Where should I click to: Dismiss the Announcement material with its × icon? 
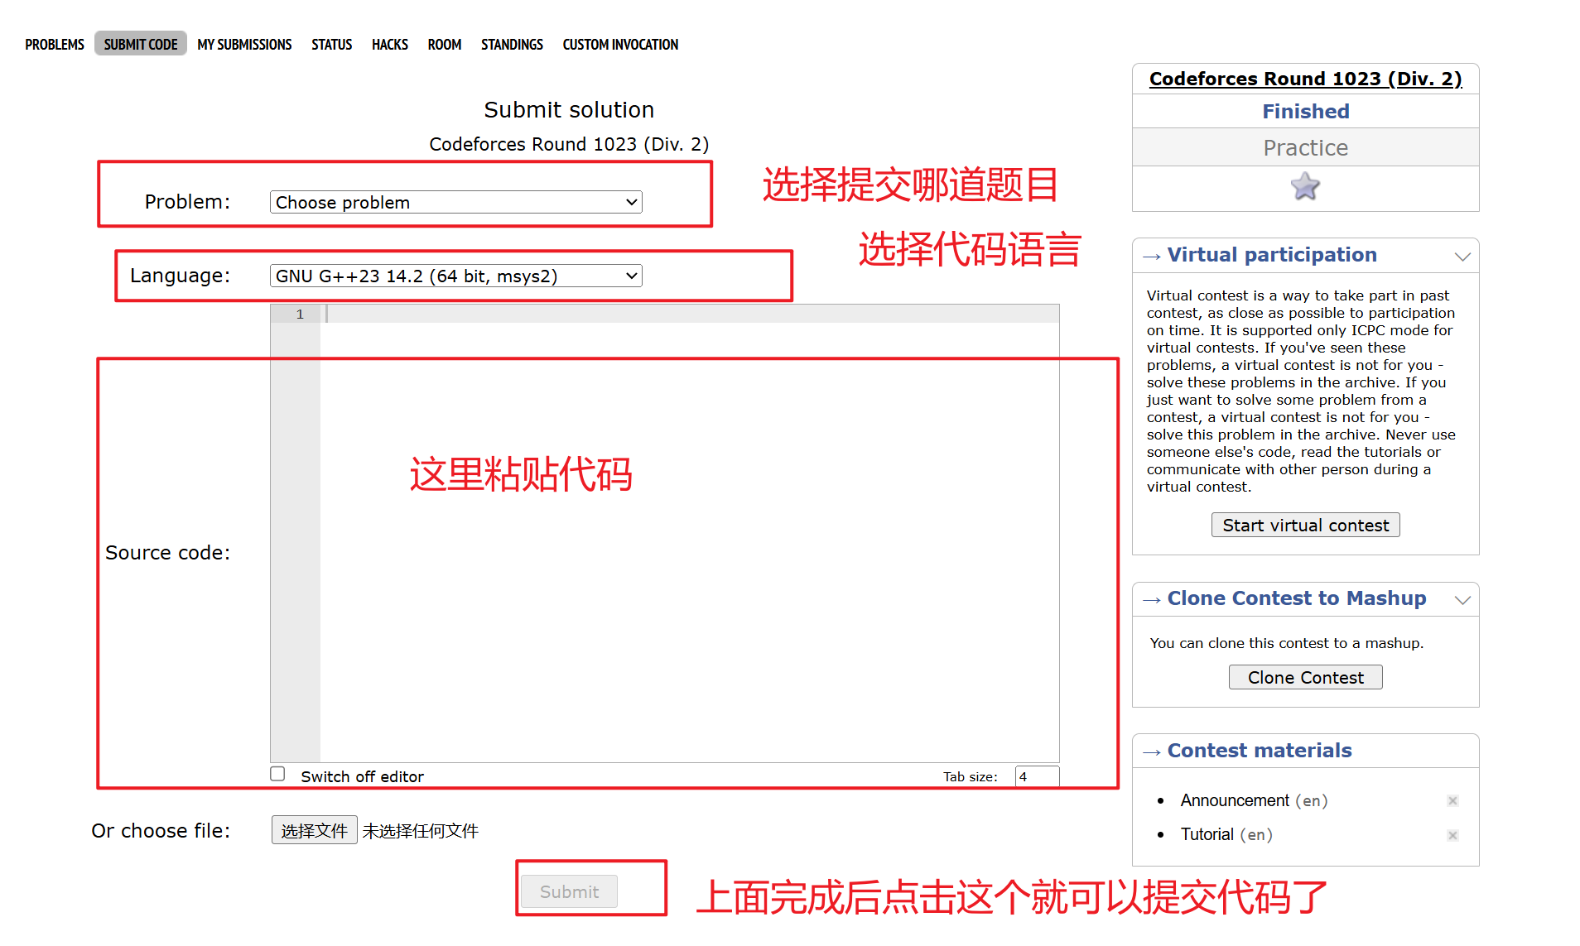(x=1452, y=800)
